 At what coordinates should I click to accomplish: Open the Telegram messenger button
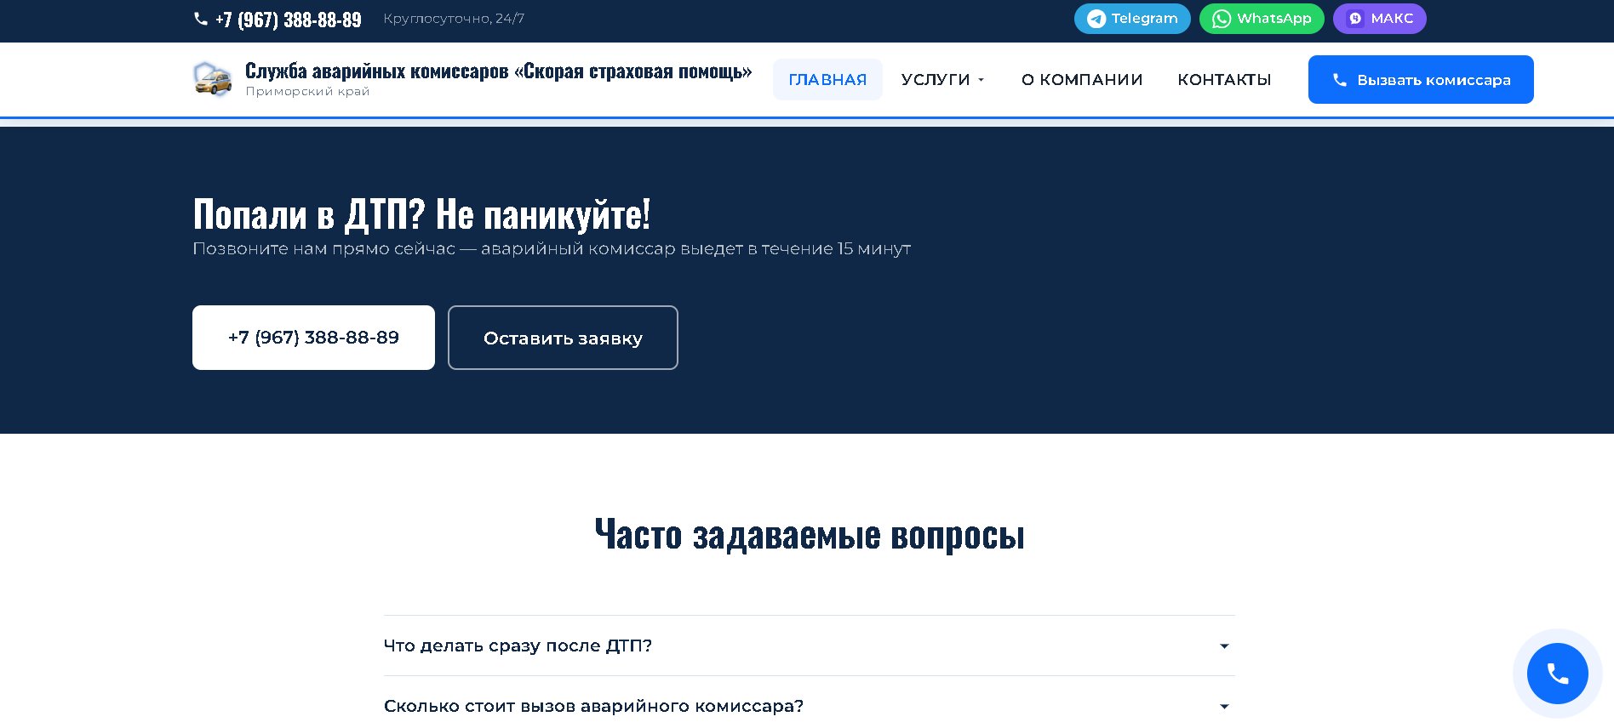tap(1132, 19)
